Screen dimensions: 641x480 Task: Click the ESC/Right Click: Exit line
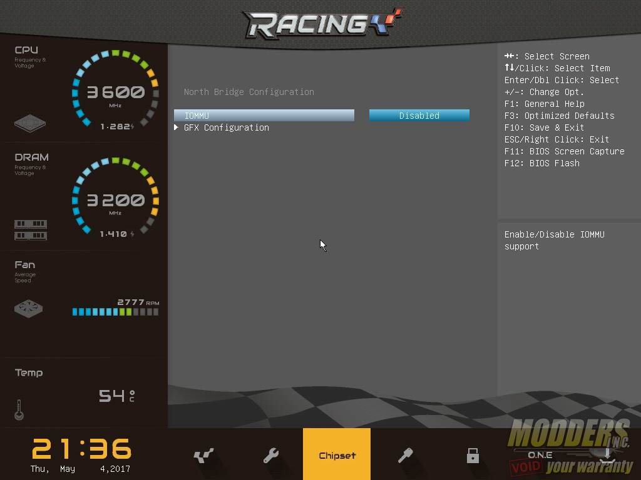tap(556, 139)
